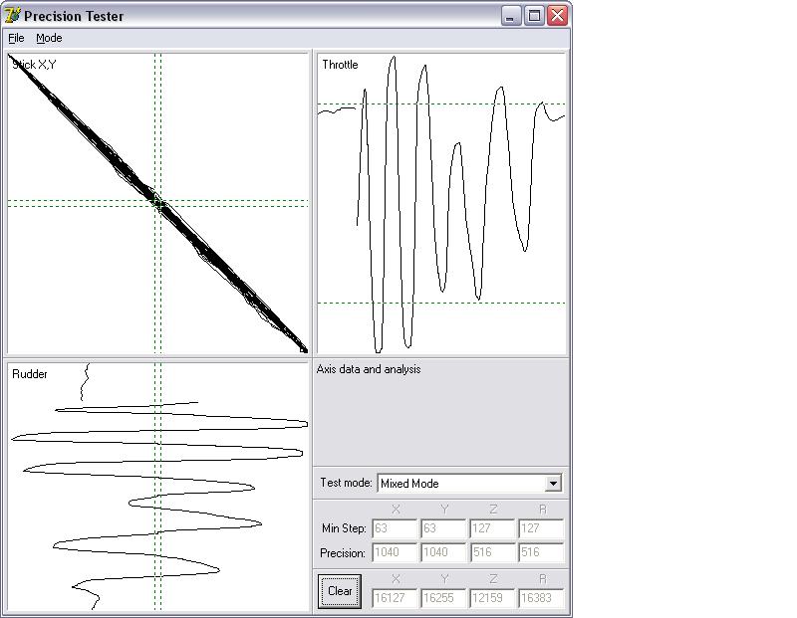
Task: Click the Precision X field showing 1040
Action: [395, 553]
